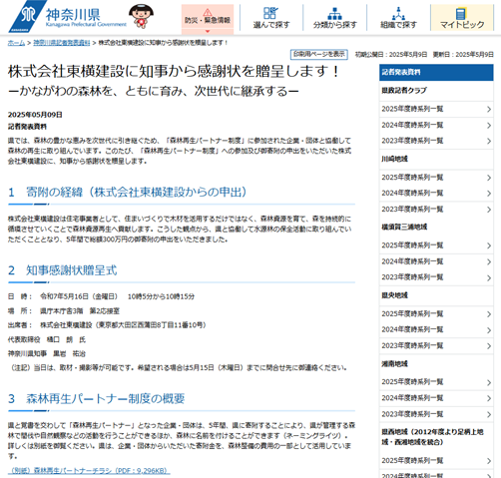501x478 pixels.
Task: Click the 記者発表資料 sidebar header
Action: 436,72
